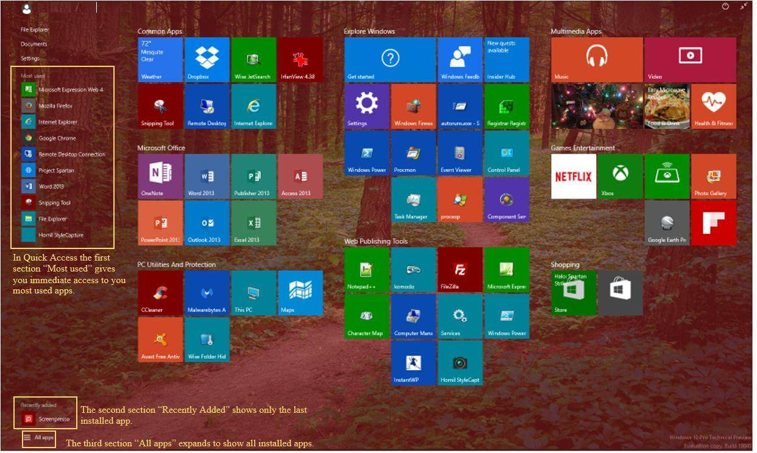
Task: Launch the Maps tile
Action: click(x=300, y=293)
